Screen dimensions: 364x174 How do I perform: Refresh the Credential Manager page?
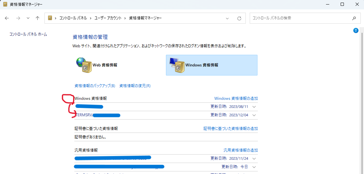click(239, 18)
